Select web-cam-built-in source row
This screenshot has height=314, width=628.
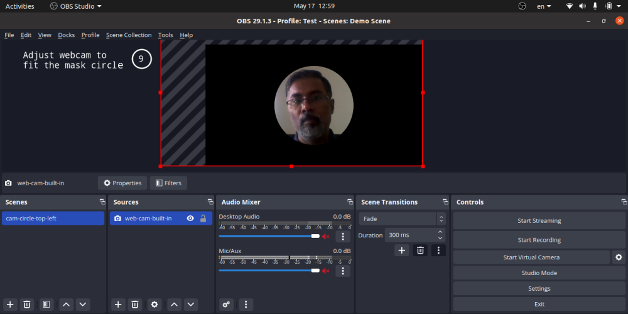click(x=161, y=219)
